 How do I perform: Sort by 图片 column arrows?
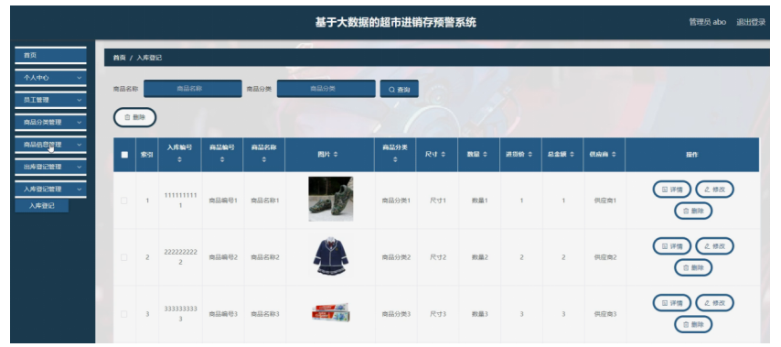click(x=336, y=155)
